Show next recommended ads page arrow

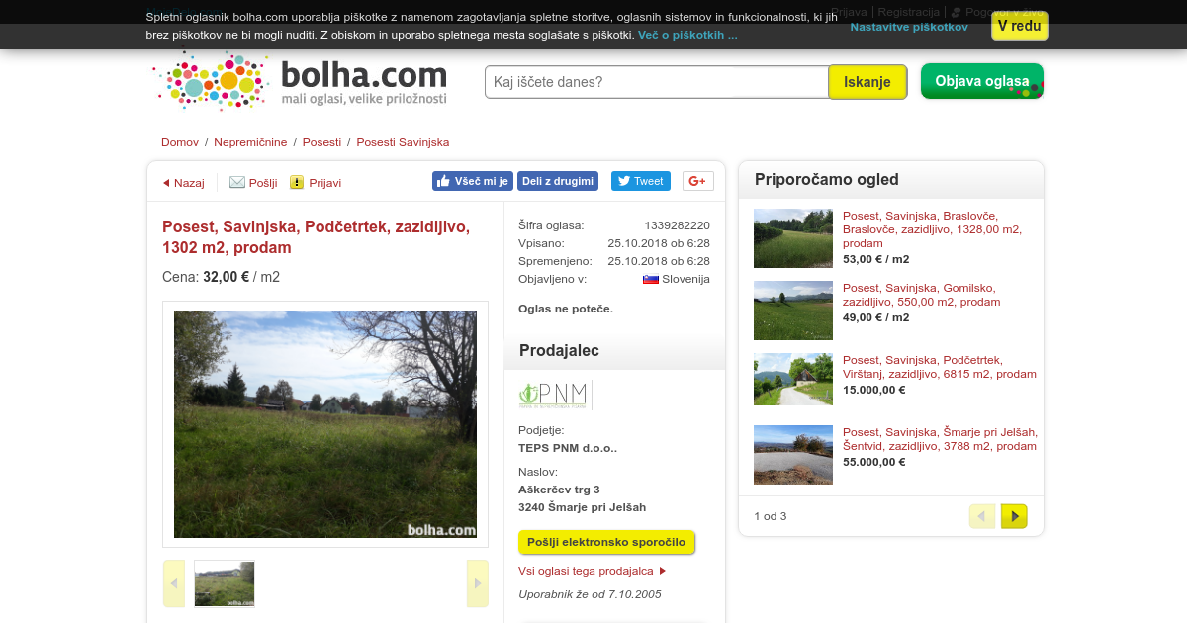point(1014,516)
